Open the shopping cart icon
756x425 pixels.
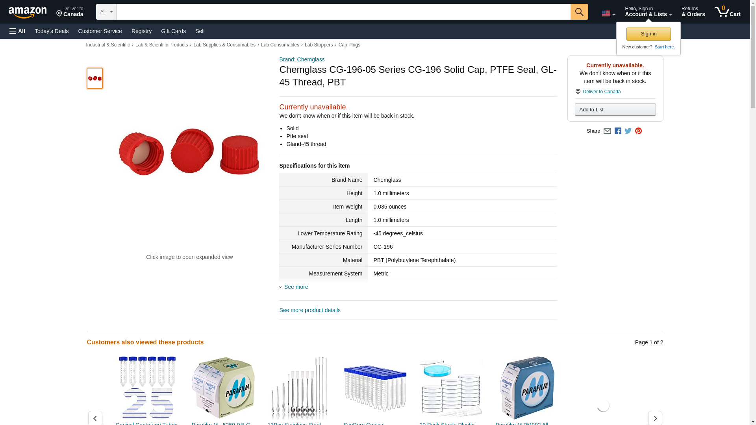click(727, 12)
